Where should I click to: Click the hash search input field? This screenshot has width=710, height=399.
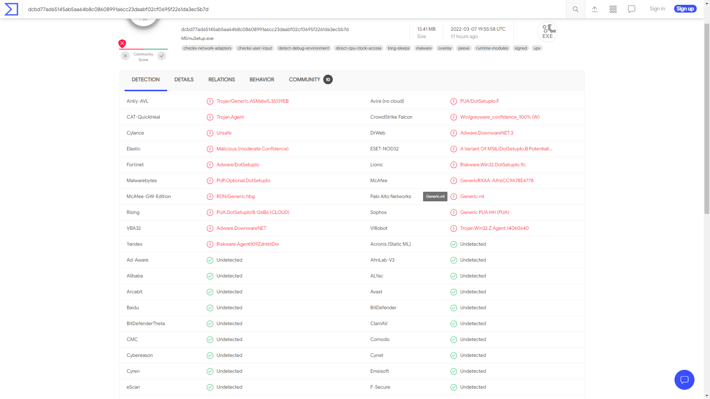pyautogui.click(x=294, y=9)
